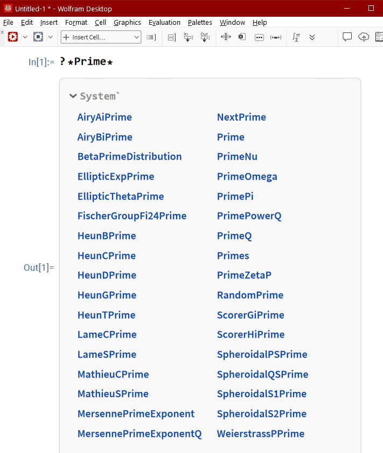Screen dimensions: 383x453
Task: Open the MersennePrimeExponentQ symbol link
Action: pyautogui.click(x=140, y=434)
